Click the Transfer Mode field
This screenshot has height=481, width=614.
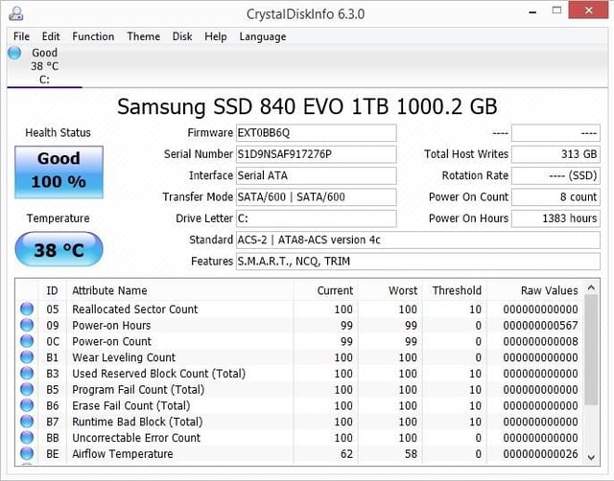tap(316, 197)
